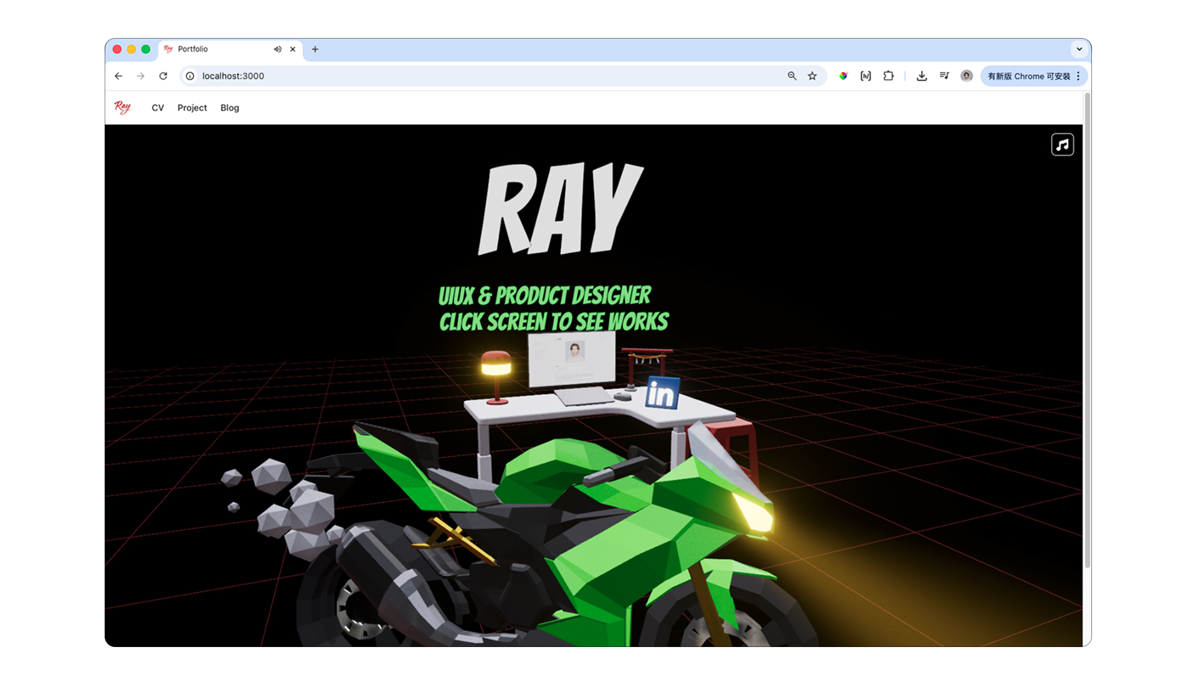Toggle background music with the note icon
Viewport: 1196px width, 685px height.
pyautogui.click(x=1063, y=144)
